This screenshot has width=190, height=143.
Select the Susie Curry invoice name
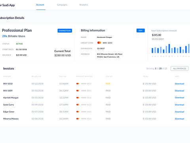8,105
